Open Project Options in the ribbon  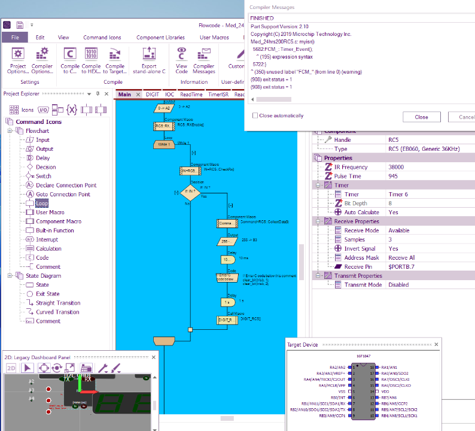click(x=18, y=60)
